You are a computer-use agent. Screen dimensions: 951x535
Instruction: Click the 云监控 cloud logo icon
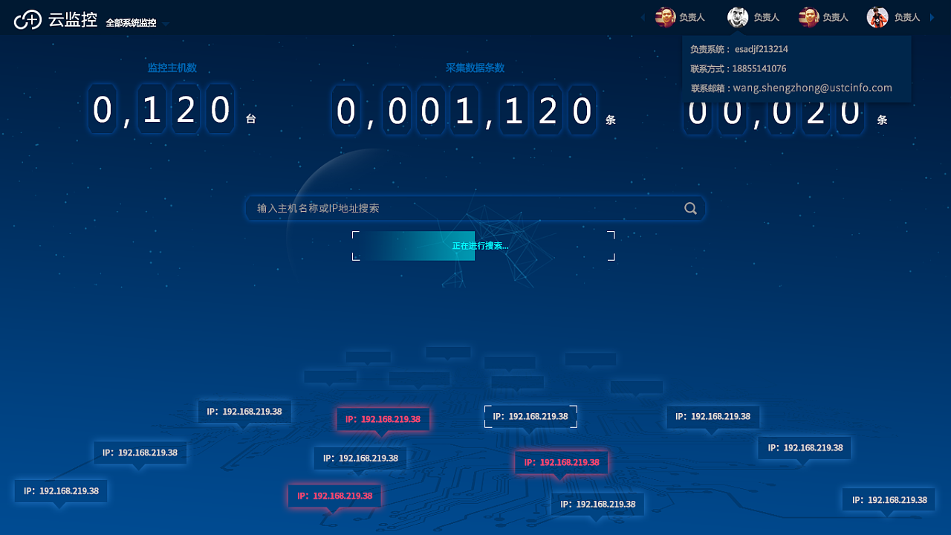click(x=28, y=19)
